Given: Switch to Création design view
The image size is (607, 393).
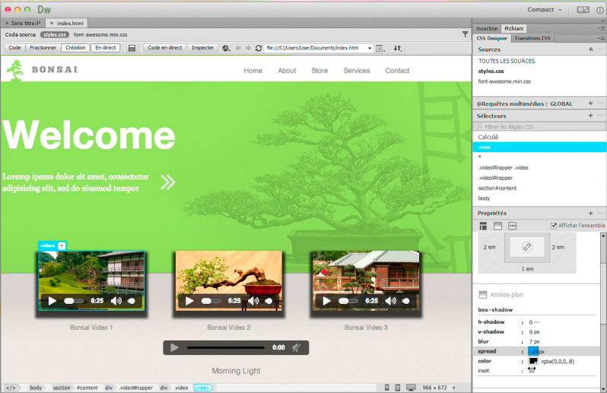Looking at the screenshot, I should pos(75,48).
